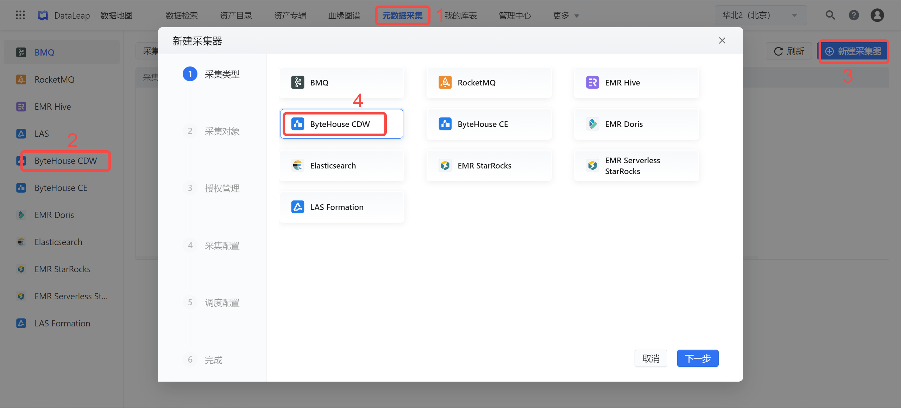Screen dimensions: 901x408
Task: Select ByteHouse CE collector type card
Action: click(489, 124)
